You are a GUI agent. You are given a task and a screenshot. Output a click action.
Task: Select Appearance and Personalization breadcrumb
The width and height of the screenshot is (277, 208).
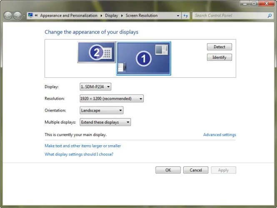(69, 15)
